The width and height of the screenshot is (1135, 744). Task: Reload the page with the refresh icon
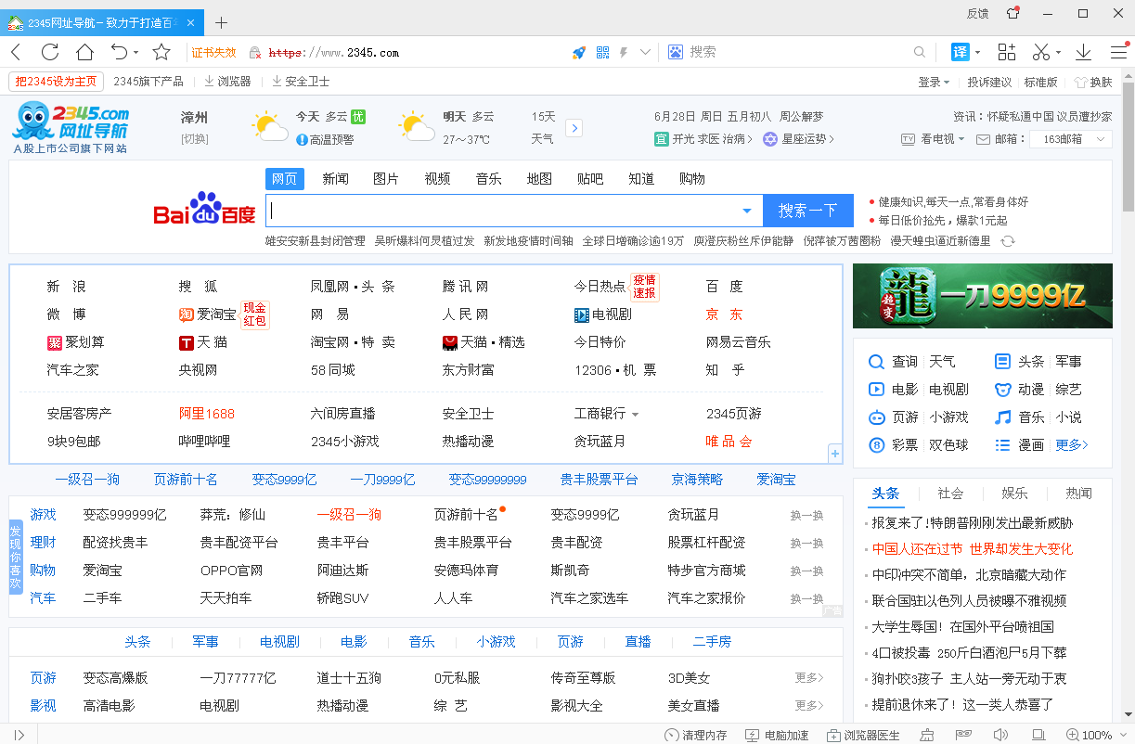pos(50,52)
